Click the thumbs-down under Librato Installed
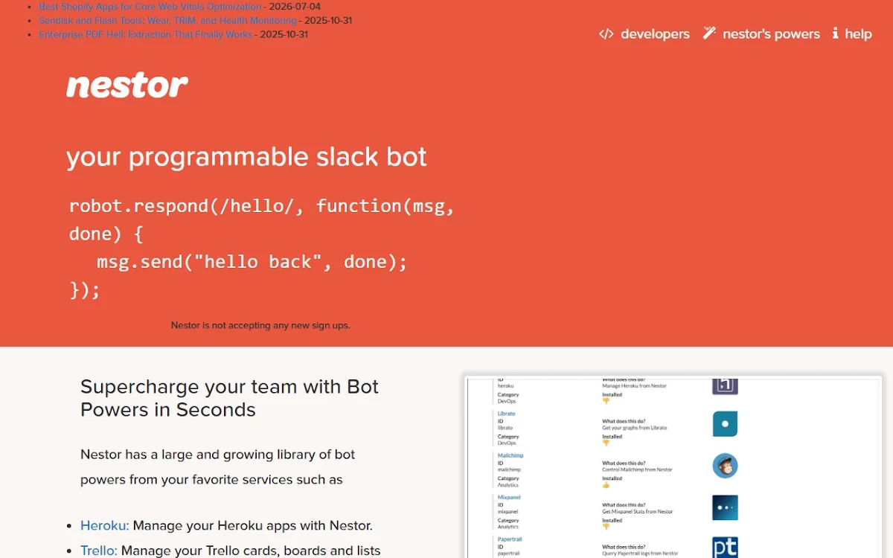This screenshot has height=558, width=893. (x=606, y=443)
